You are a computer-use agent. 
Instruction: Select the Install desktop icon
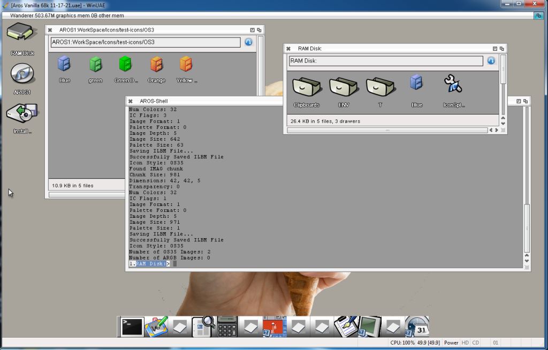[22, 113]
